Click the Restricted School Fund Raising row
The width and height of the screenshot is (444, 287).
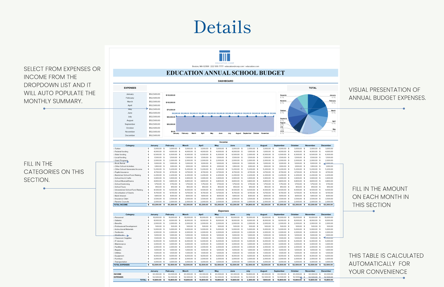pos(127,175)
